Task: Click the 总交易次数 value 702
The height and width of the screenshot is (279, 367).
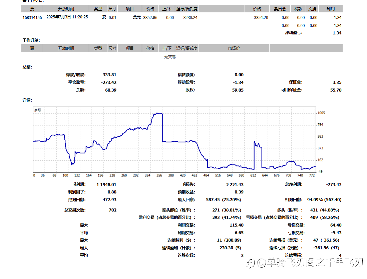Action: (x=112, y=210)
